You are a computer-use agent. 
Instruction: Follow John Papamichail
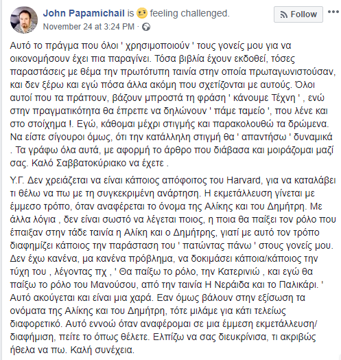coord(298,14)
